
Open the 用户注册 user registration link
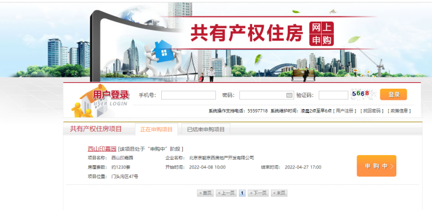(x=344, y=111)
